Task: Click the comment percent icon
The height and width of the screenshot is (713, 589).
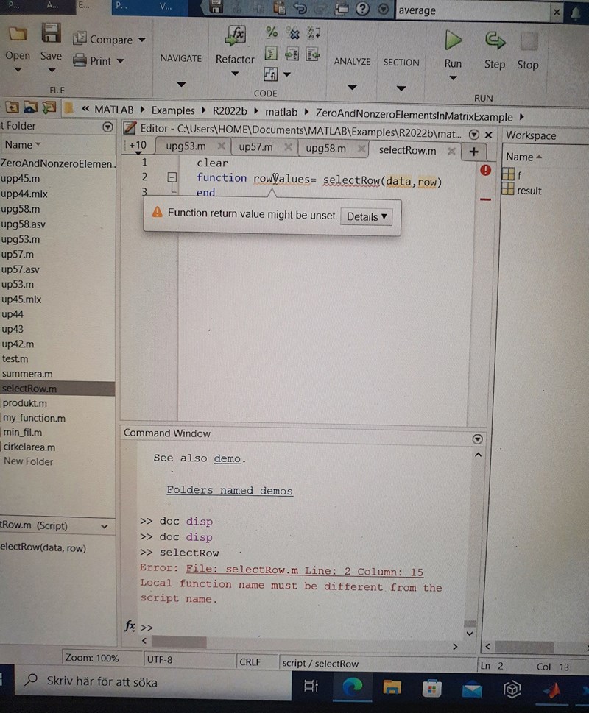Action: pos(272,32)
